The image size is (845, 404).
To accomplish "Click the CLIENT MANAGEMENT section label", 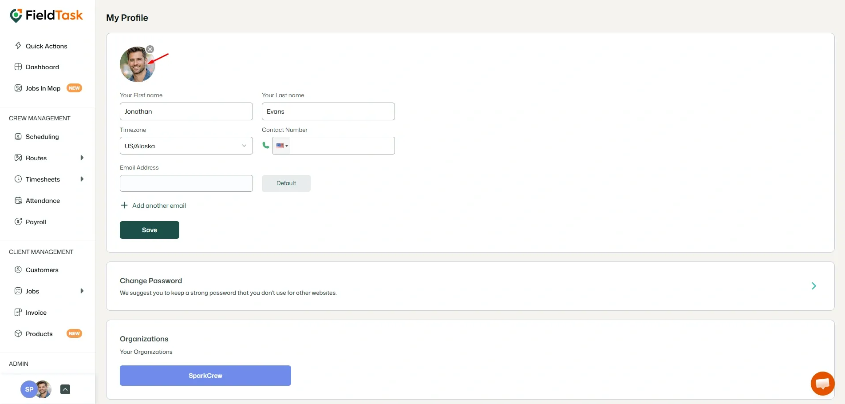I will coord(41,252).
